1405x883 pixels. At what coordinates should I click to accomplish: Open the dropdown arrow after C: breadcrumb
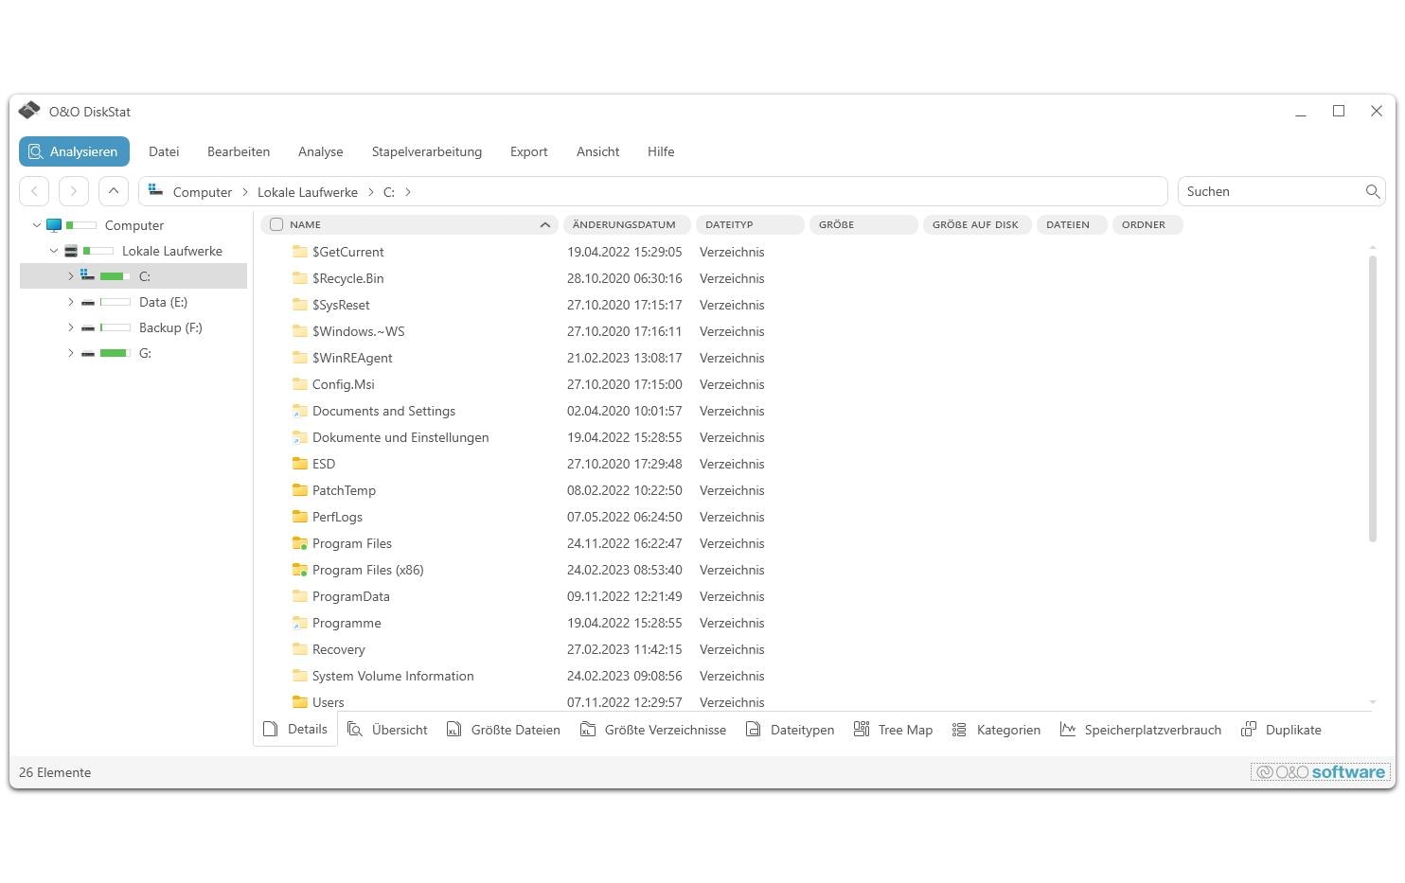(x=408, y=192)
